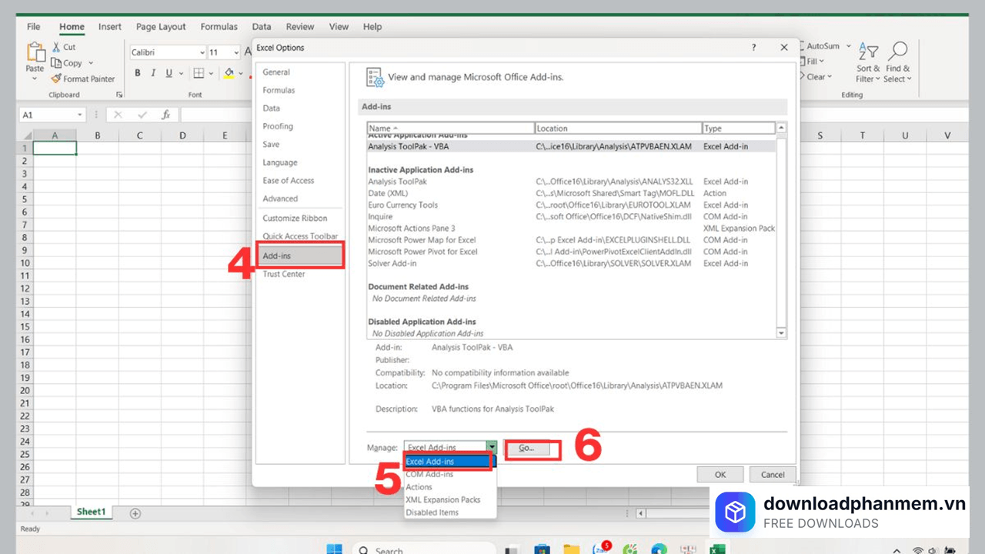Click add-ins list scroll down arrow
The height and width of the screenshot is (554, 985).
782,333
